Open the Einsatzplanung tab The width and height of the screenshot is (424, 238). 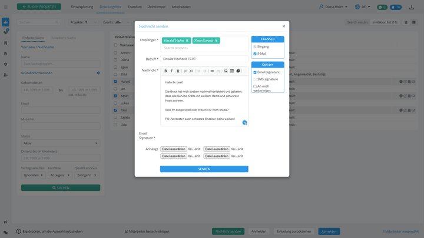tap(82, 6)
